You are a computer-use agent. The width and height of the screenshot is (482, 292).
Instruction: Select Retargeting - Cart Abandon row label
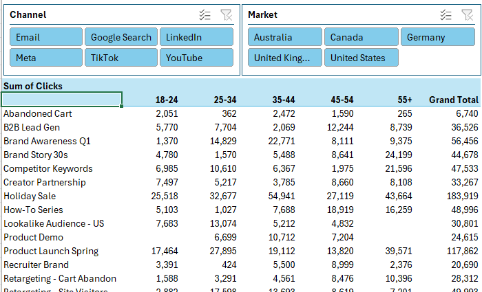point(60,278)
